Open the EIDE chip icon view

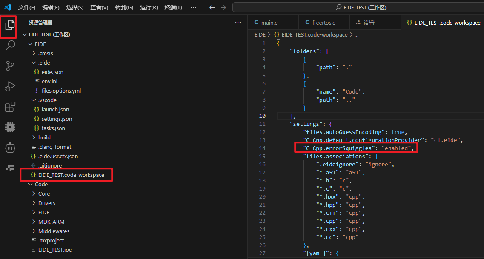[10, 127]
